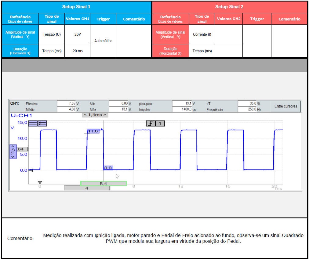309x259 pixels.
Task: Click the Setup Sinal 1 header
Action: (76, 7)
